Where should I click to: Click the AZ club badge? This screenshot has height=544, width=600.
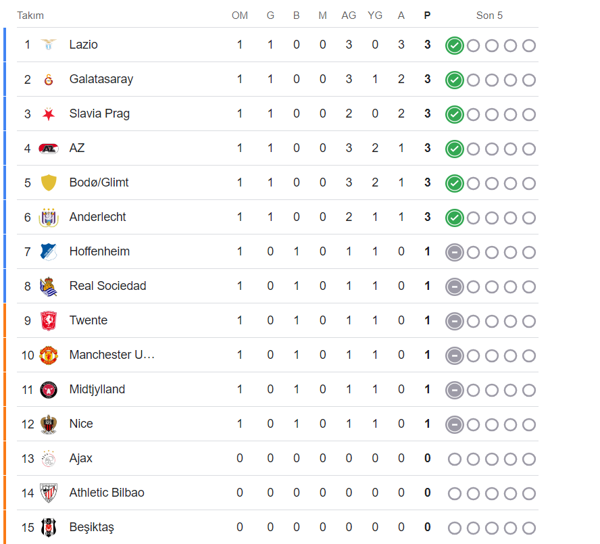(49, 148)
